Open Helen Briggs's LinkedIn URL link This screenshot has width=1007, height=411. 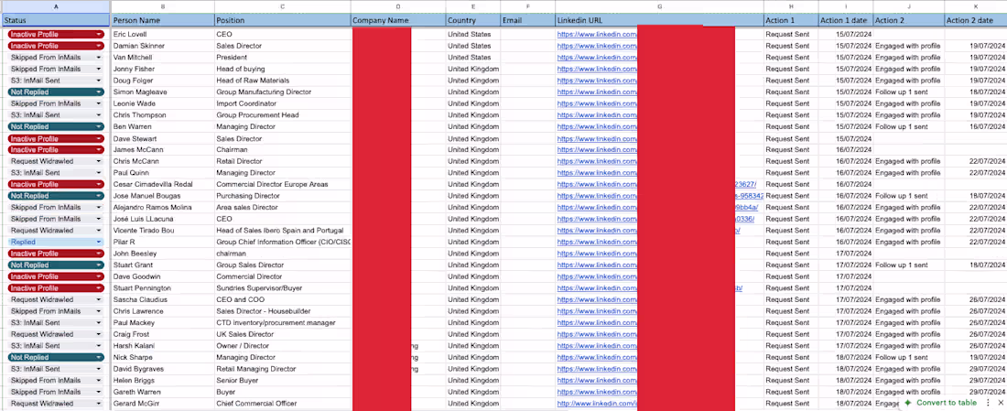click(x=597, y=380)
